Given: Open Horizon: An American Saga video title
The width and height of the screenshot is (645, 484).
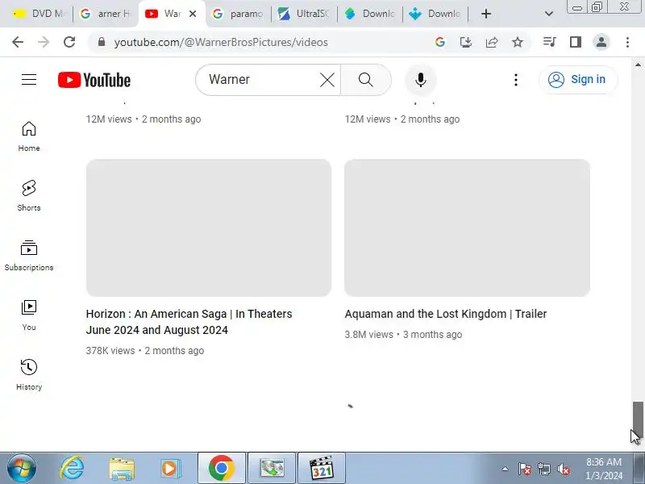Looking at the screenshot, I should point(189,322).
